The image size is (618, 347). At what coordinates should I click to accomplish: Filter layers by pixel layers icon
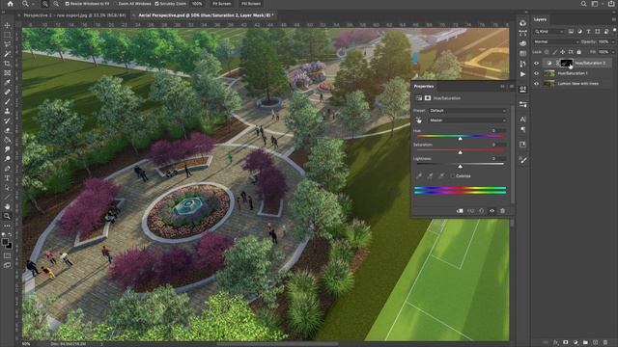point(571,32)
